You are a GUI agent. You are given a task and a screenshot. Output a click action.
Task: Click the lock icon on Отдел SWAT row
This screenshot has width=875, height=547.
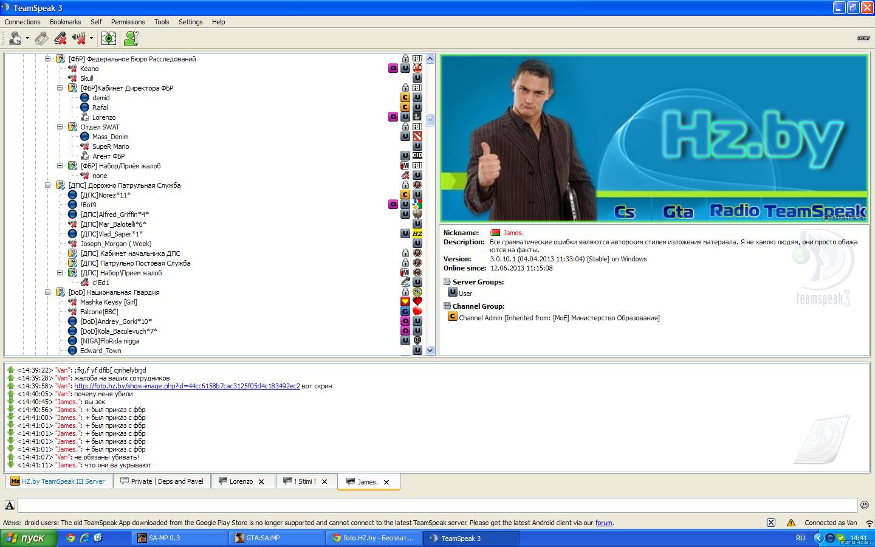(405, 126)
